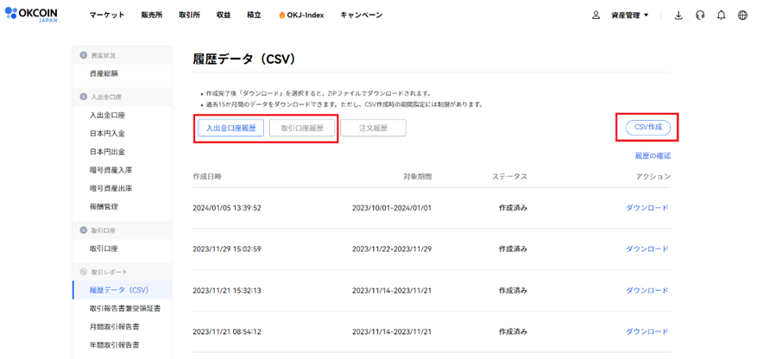Select the 入出金口座履歴 tab
763x359 pixels.
coord(230,128)
